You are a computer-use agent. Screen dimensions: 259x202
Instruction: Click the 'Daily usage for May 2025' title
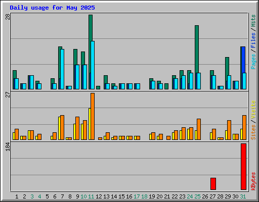pyautogui.click(x=52, y=8)
